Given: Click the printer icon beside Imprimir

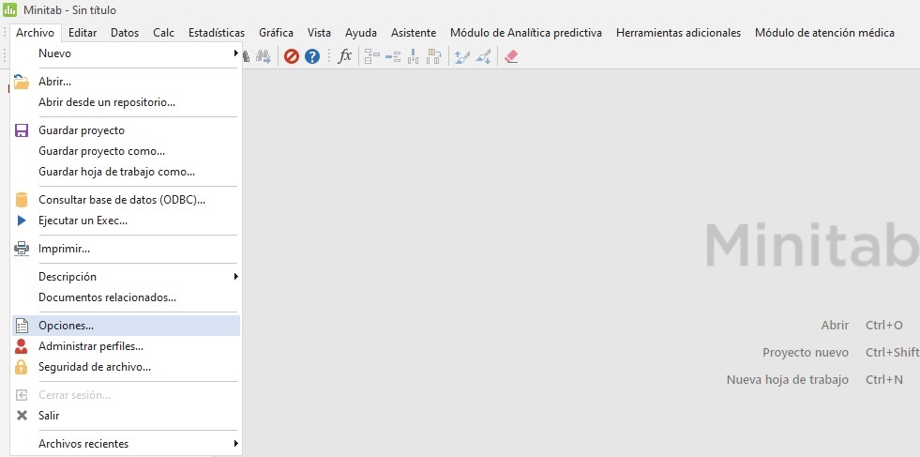Looking at the screenshot, I should [x=22, y=249].
